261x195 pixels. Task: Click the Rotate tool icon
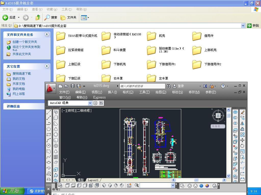point(242,146)
